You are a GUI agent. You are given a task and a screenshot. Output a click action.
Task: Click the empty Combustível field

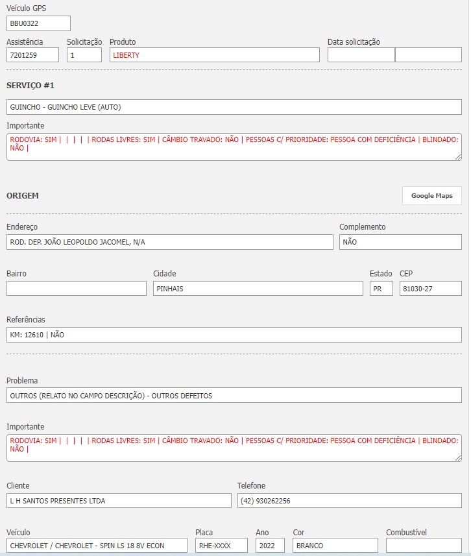424,546
